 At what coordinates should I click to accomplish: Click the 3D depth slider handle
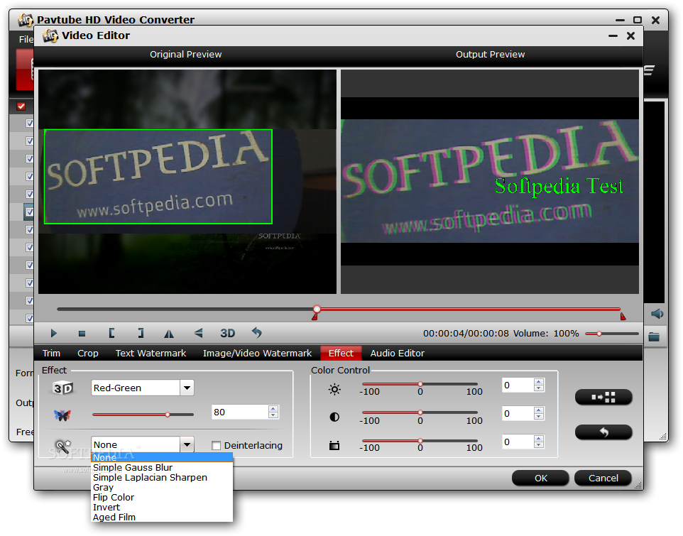168,415
